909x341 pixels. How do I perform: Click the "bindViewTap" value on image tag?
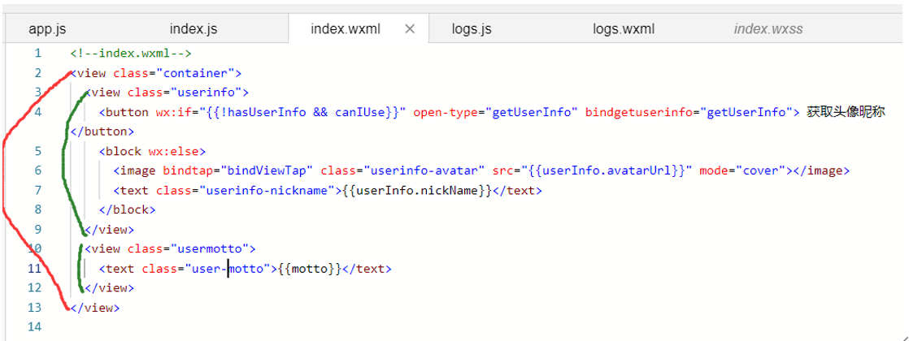point(267,170)
